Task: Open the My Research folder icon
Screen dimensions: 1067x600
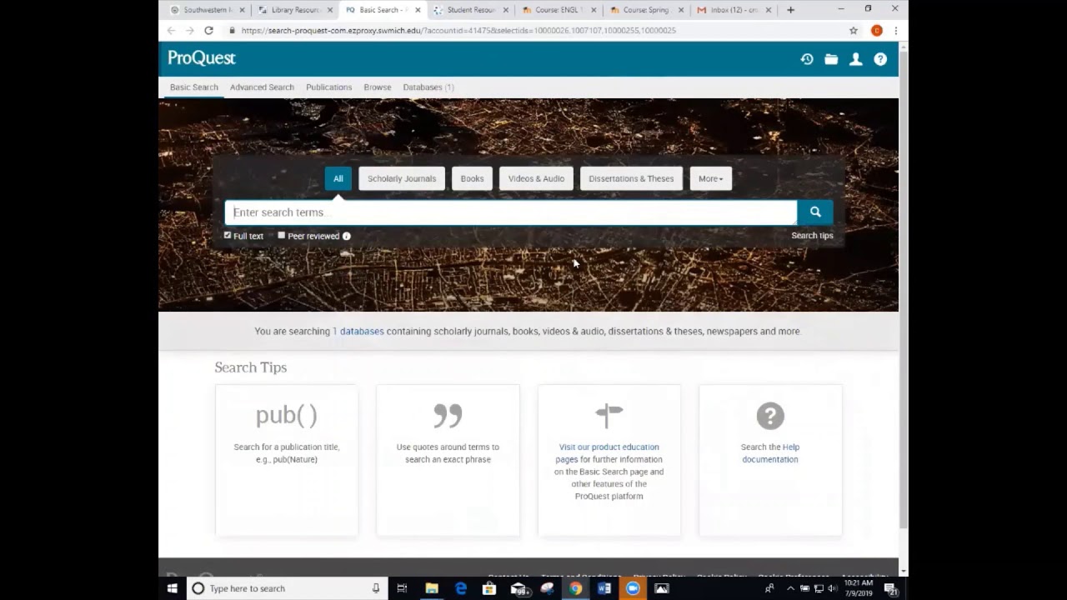Action: [831, 59]
